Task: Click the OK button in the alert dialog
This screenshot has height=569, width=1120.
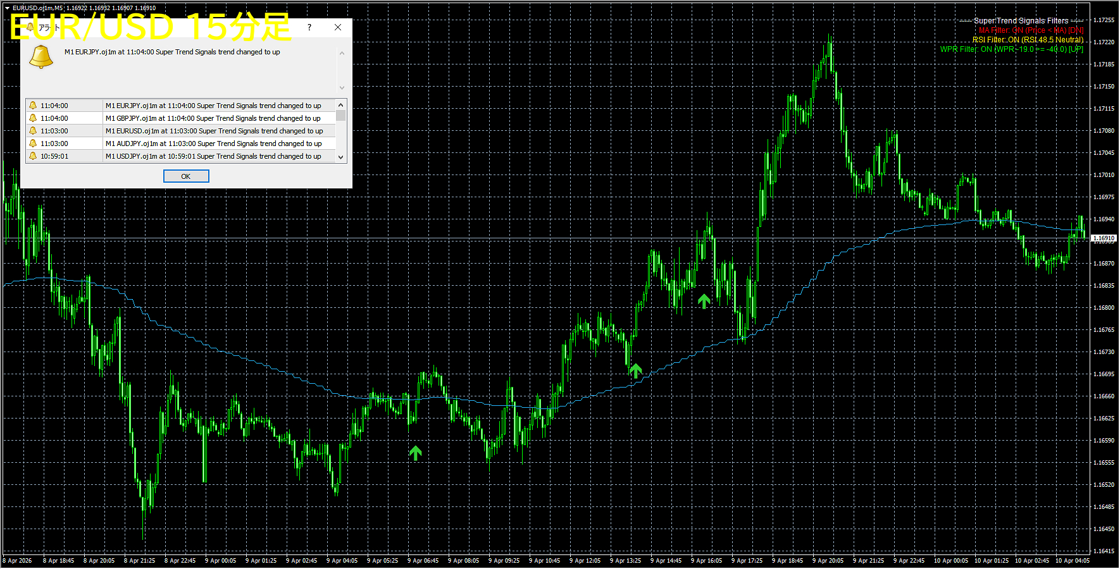Action: pyautogui.click(x=186, y=176)
